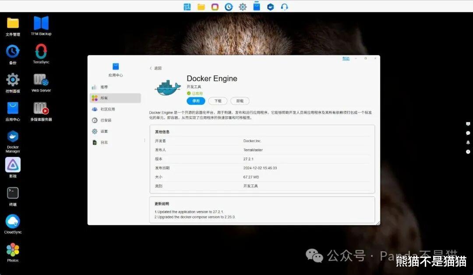Click the sidebar collapse handle beside 日志
Viewport: 473px width, 275px height.
click(145, 140)
